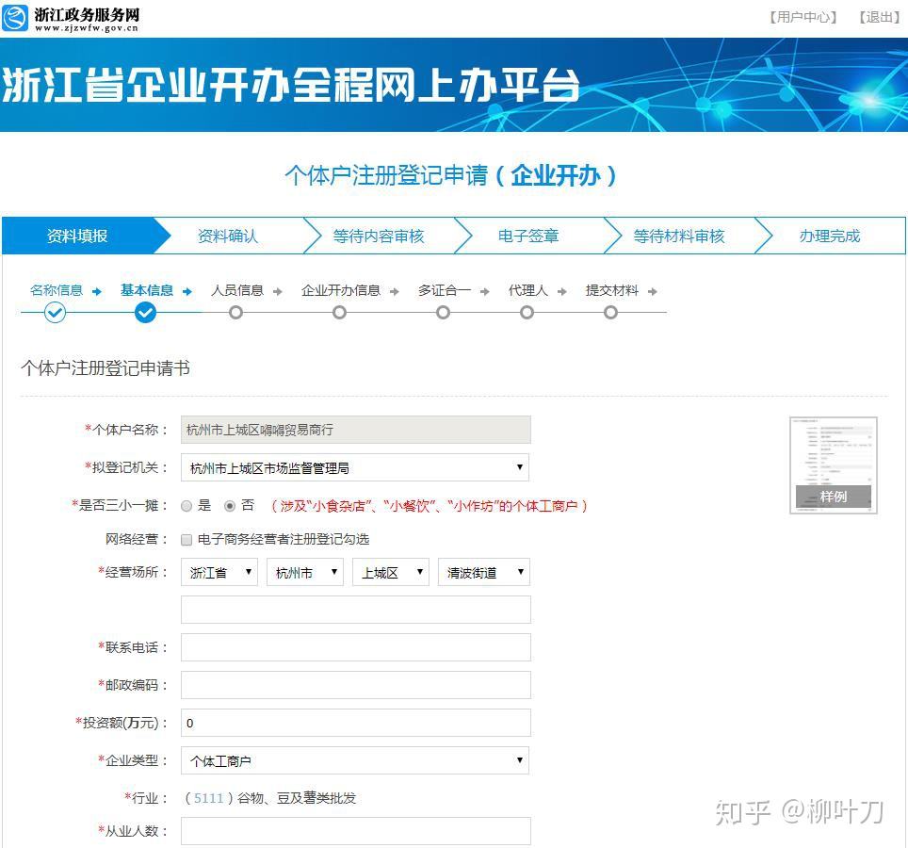Image resolution: width=908 pixels, height=848 pixels.
Task: Click the 退出 logout link
Action: 878,16
